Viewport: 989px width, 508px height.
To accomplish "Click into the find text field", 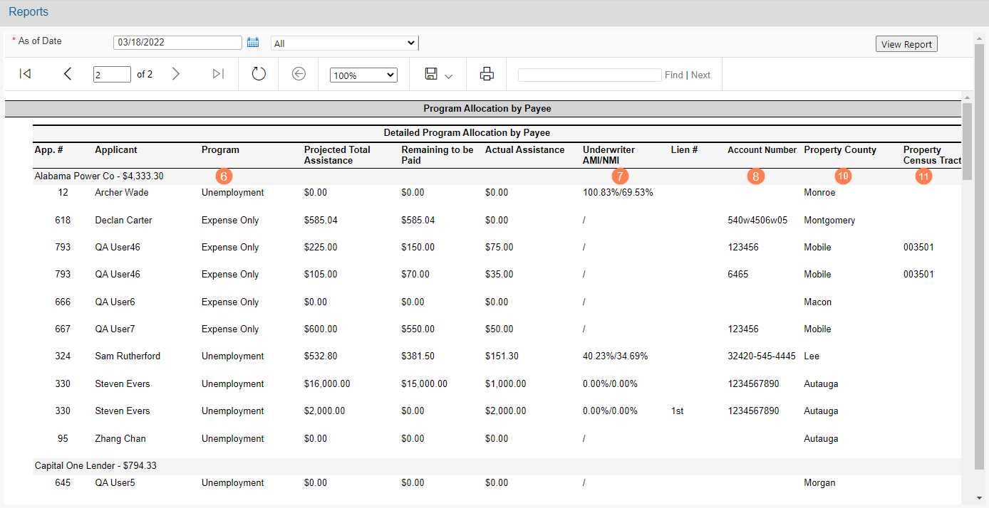I will [x=589, y=75].
